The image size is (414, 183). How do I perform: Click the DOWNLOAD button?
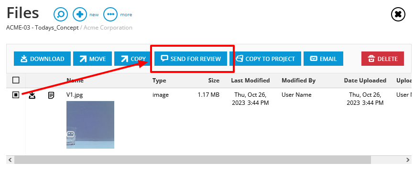(x=42, y=59)
